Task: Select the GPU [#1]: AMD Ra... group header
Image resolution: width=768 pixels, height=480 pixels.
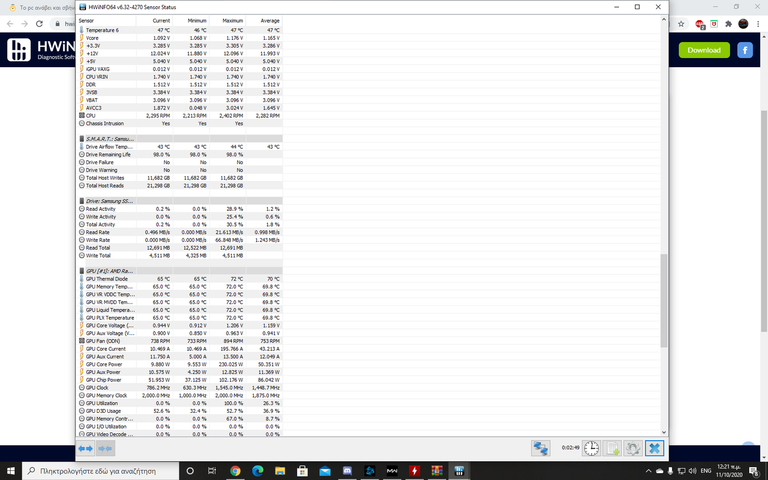Action: pos(180,271)
